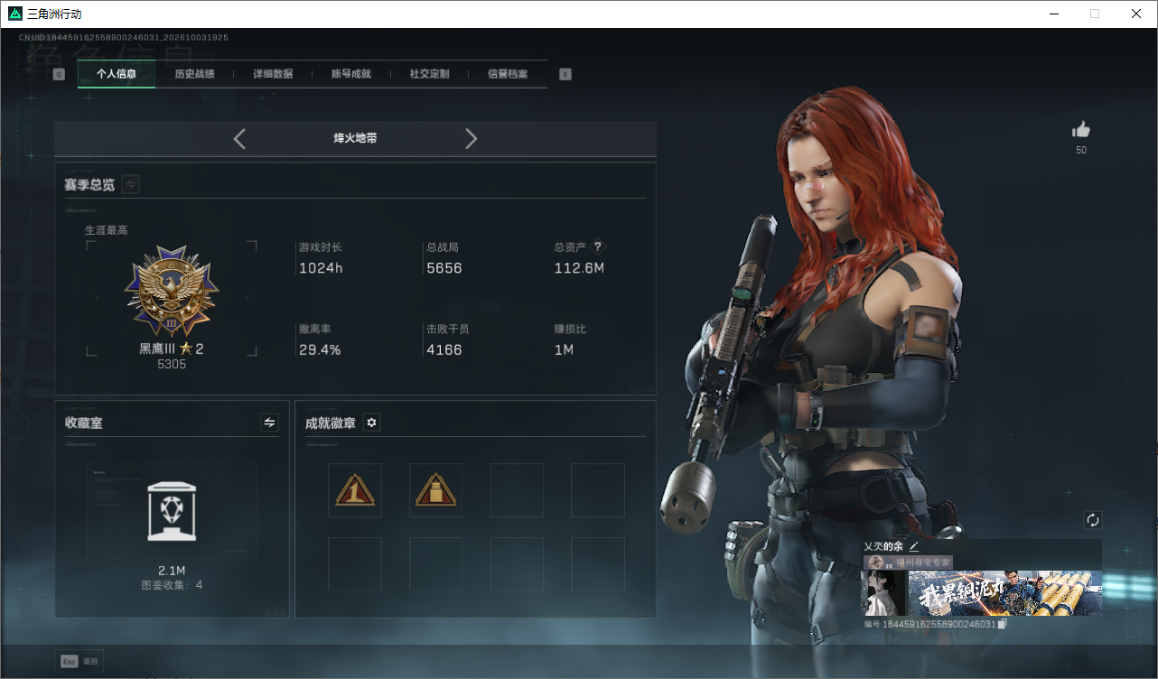The width and height of the screenshot is (1158, 679).
Task: Click the rank score 5305
Action: 172,365
